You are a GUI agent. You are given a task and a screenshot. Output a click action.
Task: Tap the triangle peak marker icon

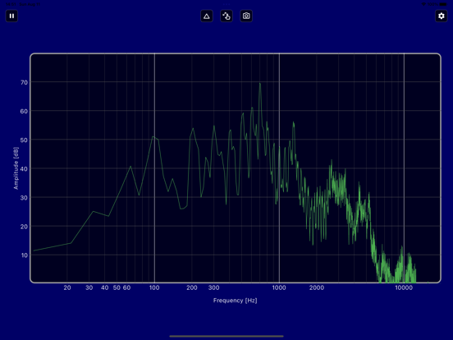pos(207,16)
